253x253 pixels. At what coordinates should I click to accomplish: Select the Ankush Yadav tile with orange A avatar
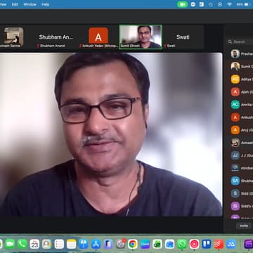98,37
